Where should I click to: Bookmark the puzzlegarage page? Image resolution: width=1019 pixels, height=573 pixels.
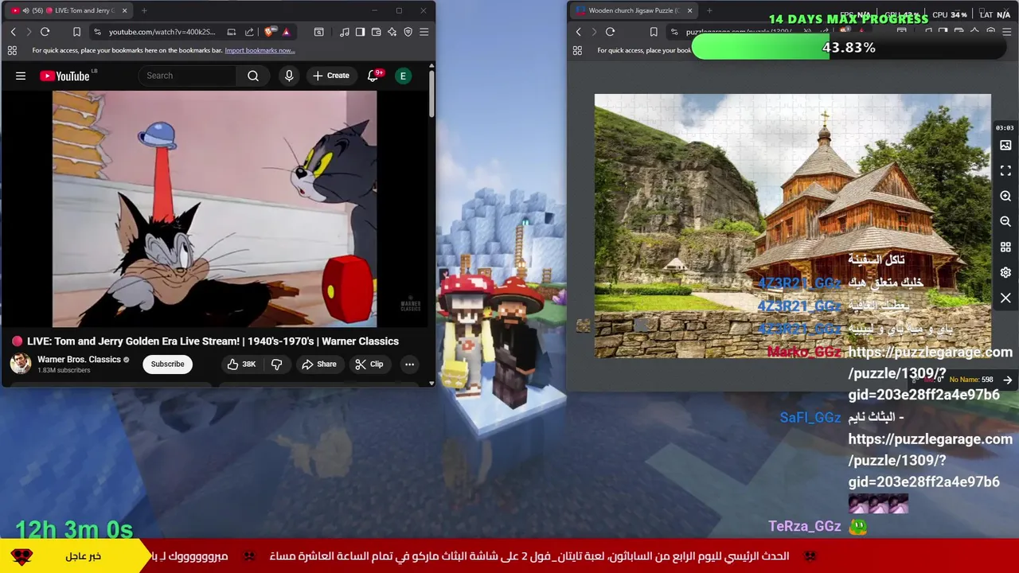pos(654,32)
